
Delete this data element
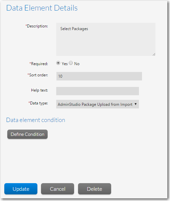point(95,189)
